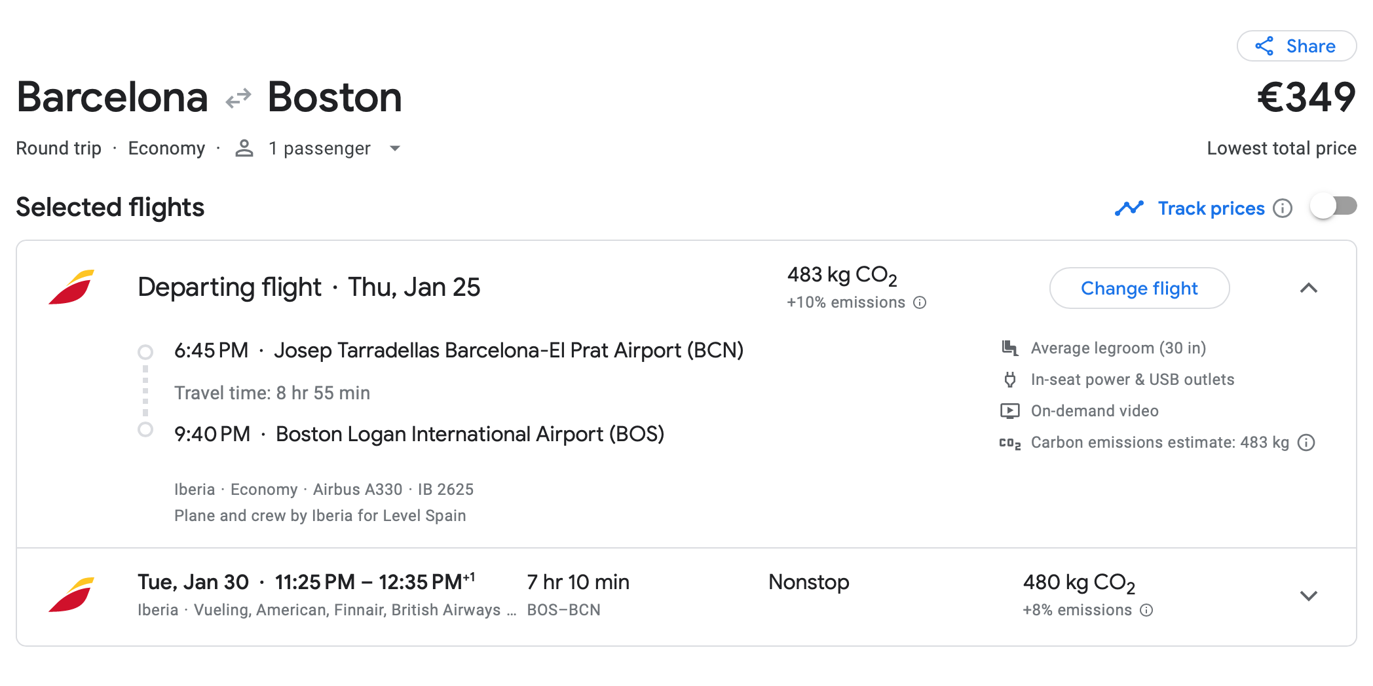Click the round-trip arrows between cities
This screenshot has width=1373, height=686.
point(238,98)
